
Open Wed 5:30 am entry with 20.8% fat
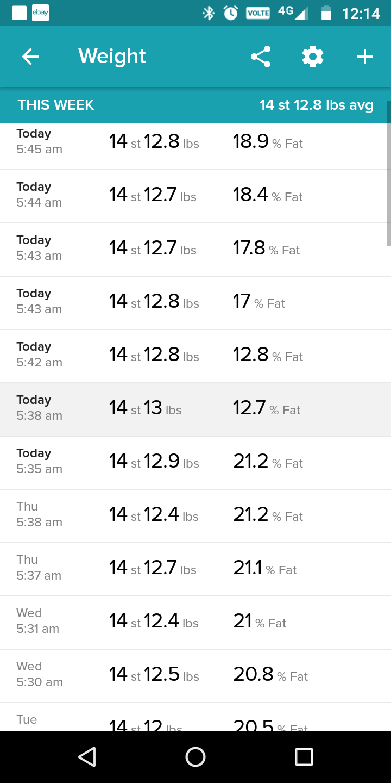point(195,676)
